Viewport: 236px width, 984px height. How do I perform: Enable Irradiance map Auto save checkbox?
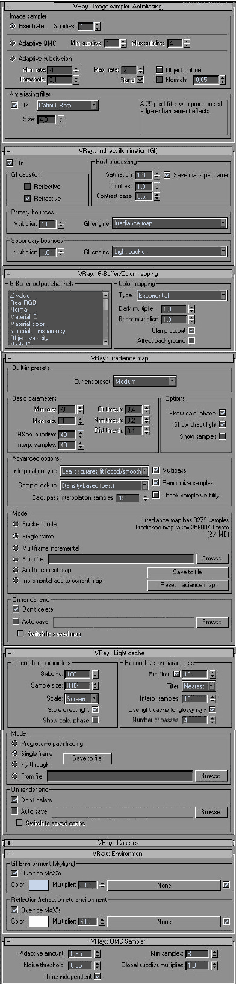click(x=15, y=621)
